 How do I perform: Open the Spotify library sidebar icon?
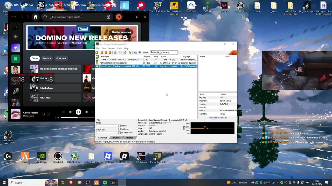point(16,29)
